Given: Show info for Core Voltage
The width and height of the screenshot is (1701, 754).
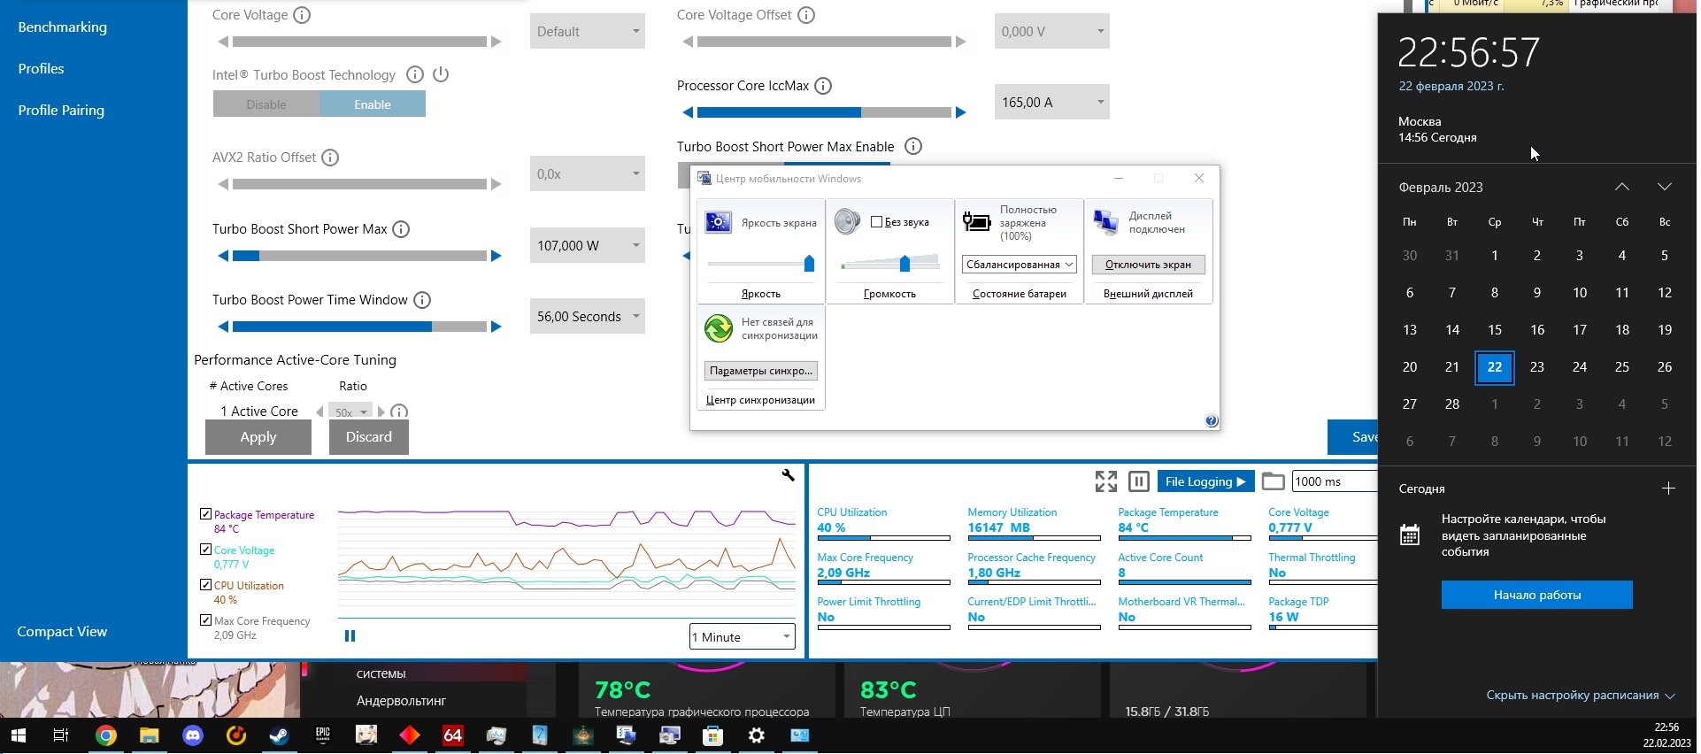Looking at the screenshot, I should click(x=302, y=15).
